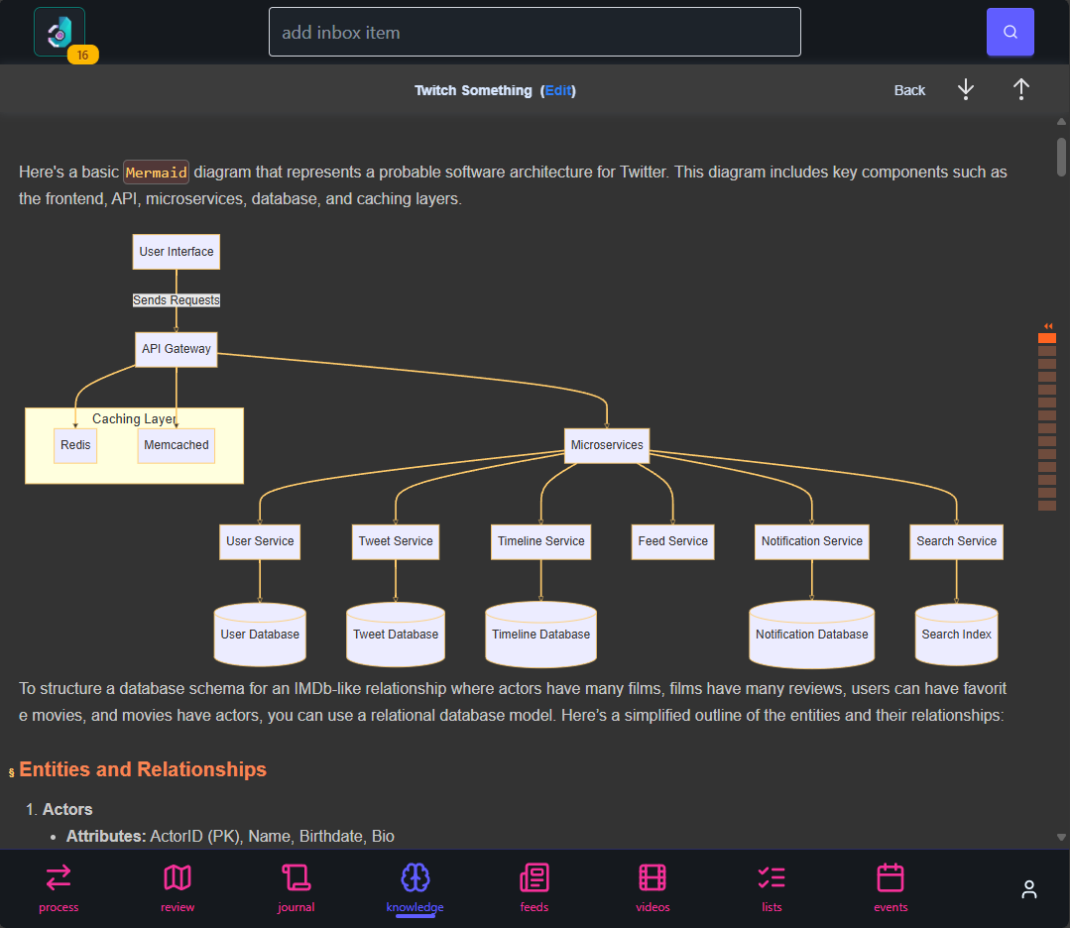This screenshot has width=1070, height=928.
Task: Click the Mermaid inline code text
Action: point(157,172)
